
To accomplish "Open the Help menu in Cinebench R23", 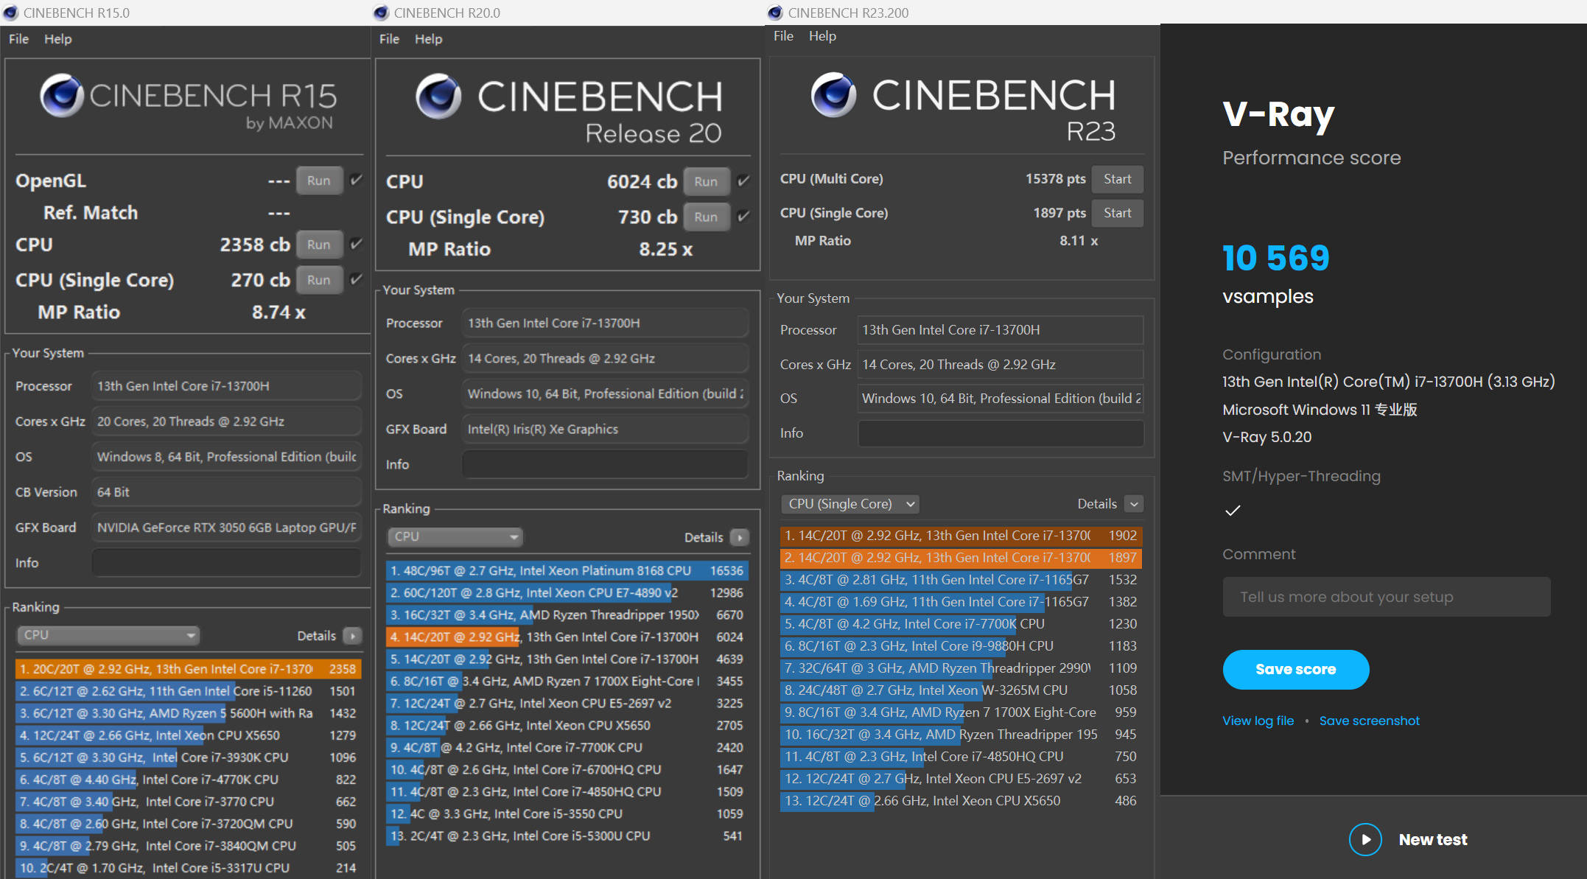I will tap(822, 36).
